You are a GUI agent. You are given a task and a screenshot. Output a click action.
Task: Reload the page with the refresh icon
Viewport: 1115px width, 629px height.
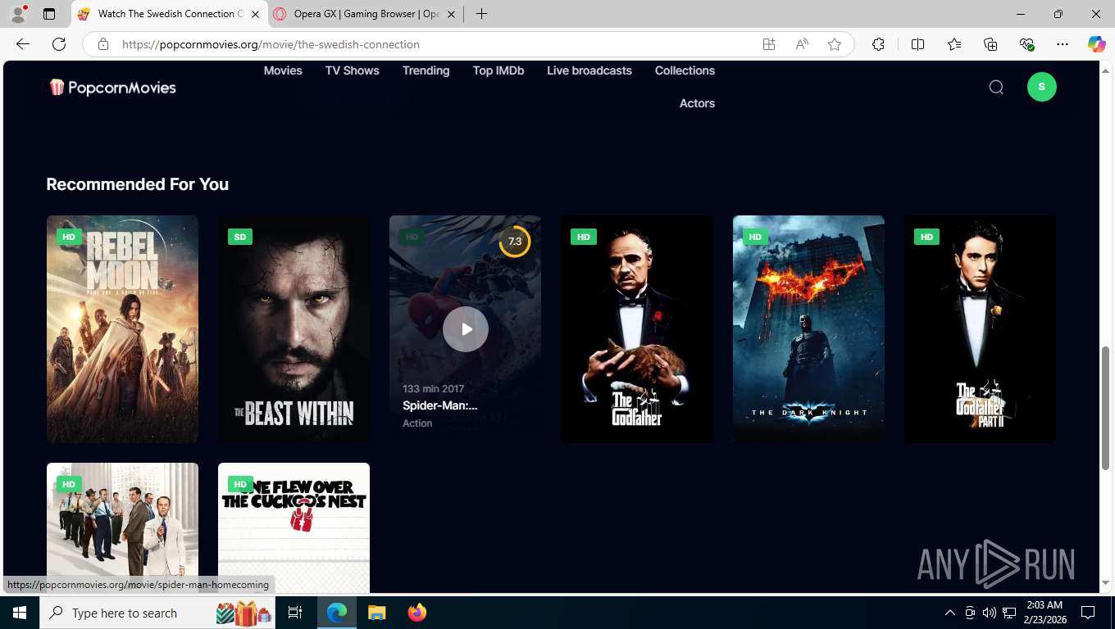click(59, 44)
